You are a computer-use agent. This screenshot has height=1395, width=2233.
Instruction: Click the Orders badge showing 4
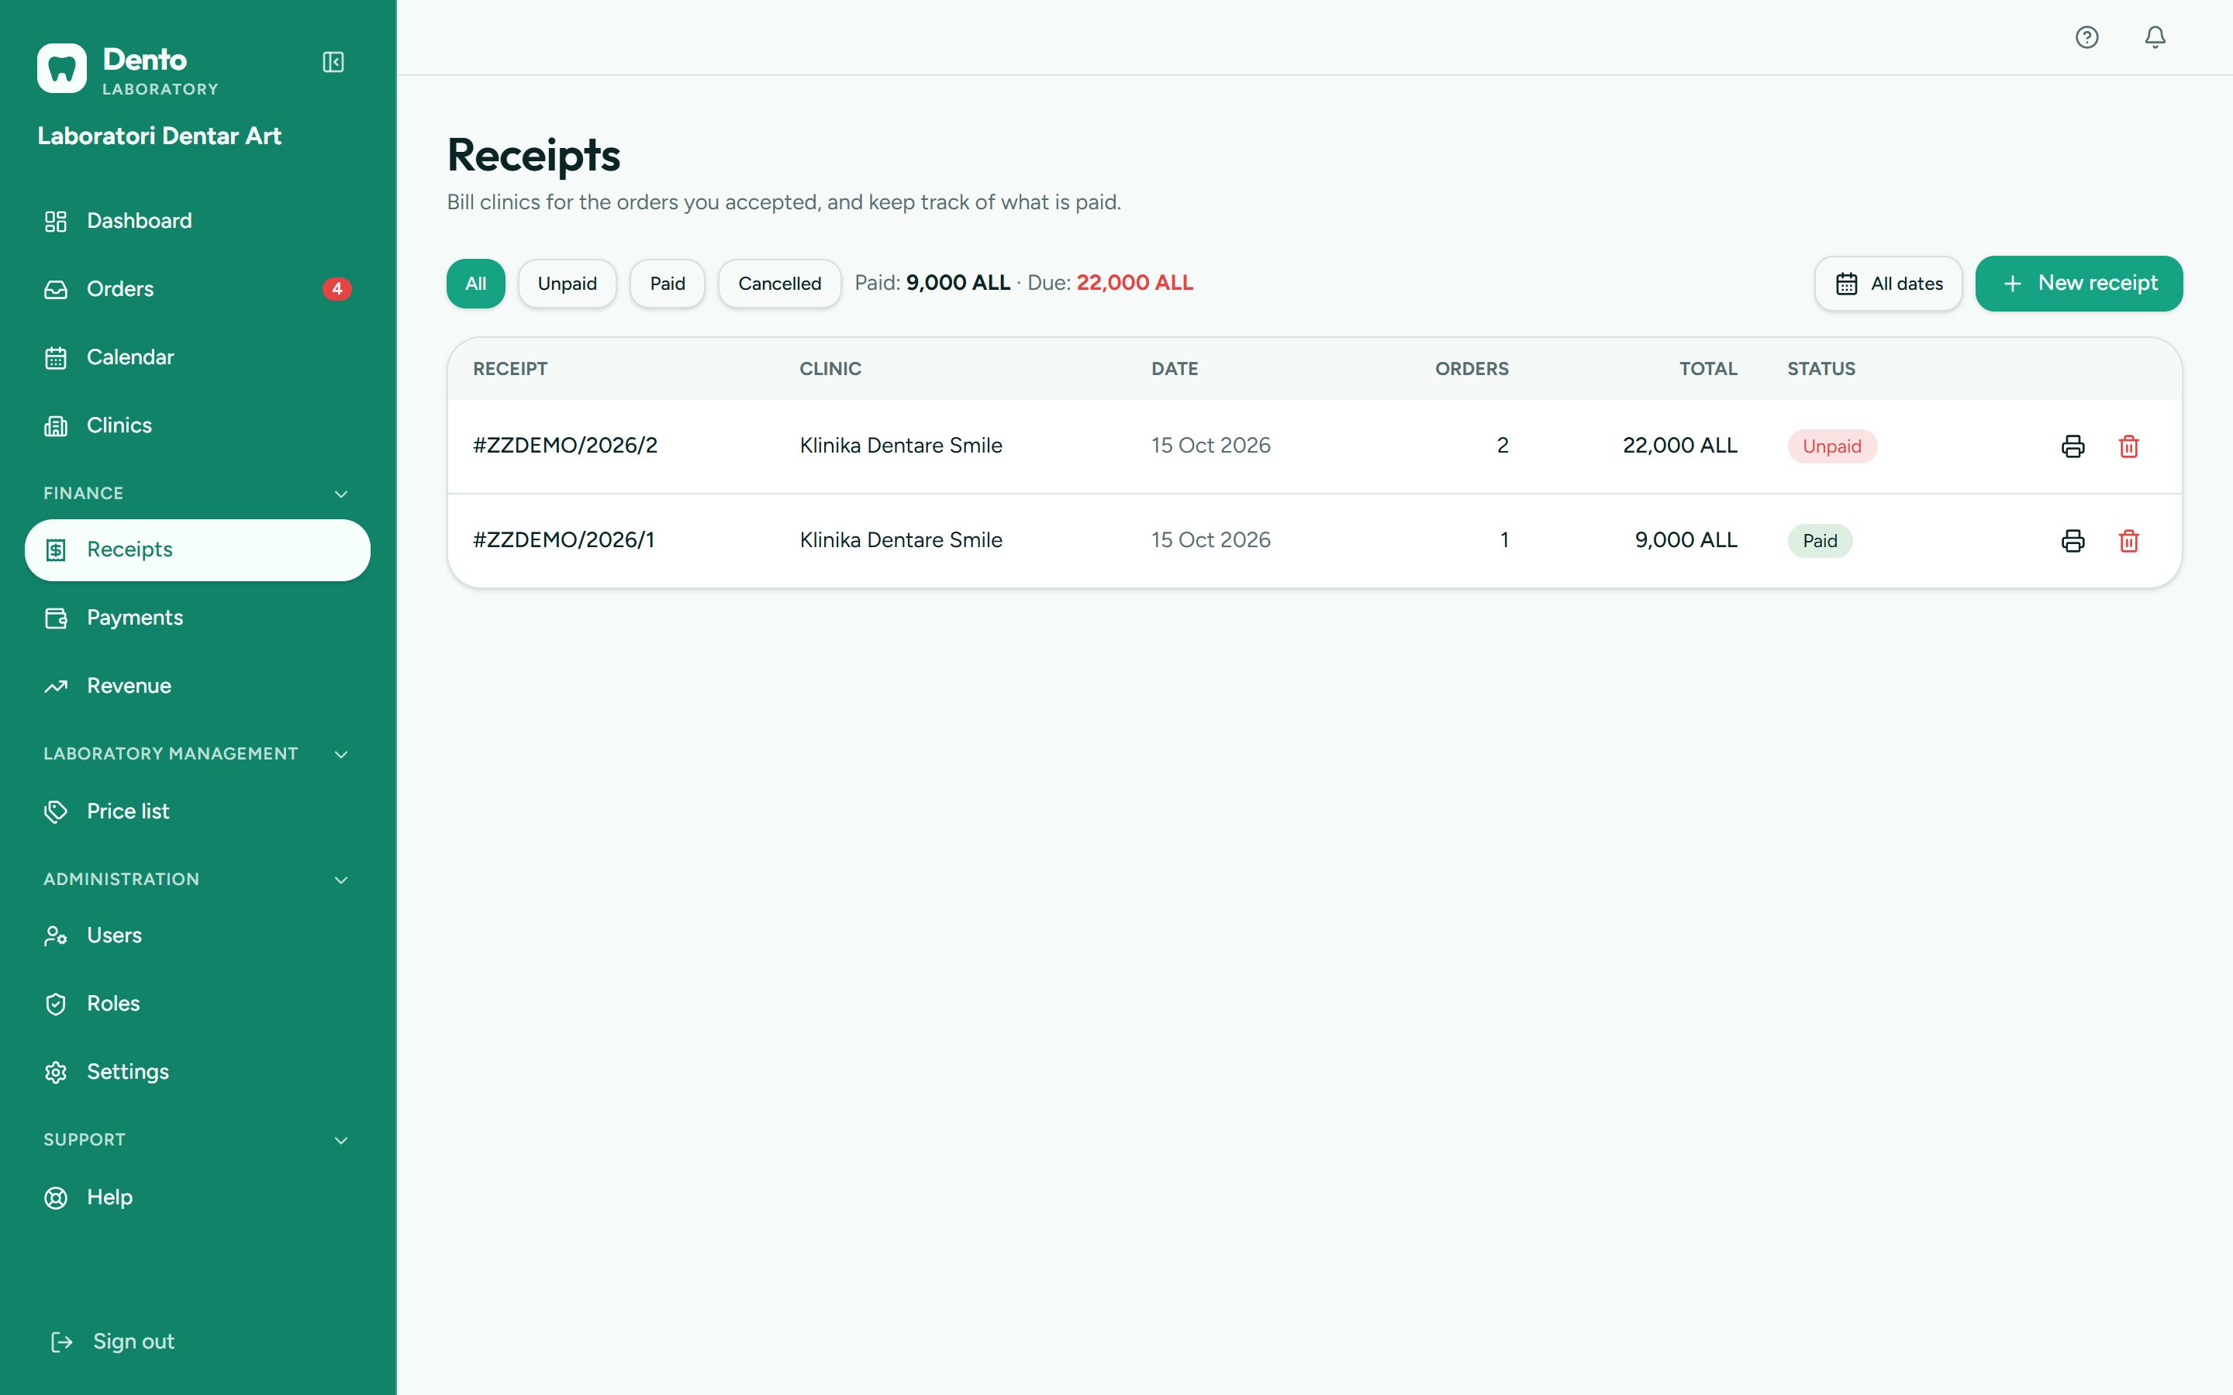(x=337, y=289)
